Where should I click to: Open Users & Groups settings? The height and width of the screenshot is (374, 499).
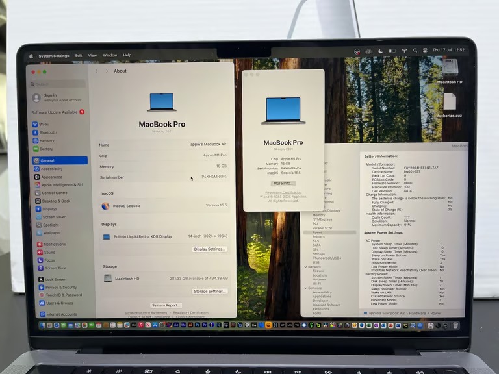tap(57, 303)
